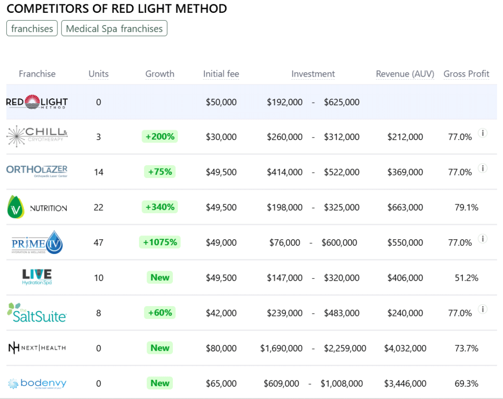Image resolution: width=503 pixels, height=399 pixels.
Task: Click the $369,000 revenue value
Action: [405, 172]
